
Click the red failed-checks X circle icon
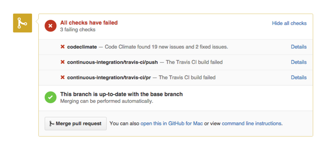51,26
